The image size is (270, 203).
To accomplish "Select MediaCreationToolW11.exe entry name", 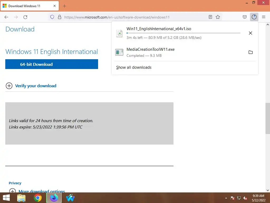I will (x=151, y=49).
